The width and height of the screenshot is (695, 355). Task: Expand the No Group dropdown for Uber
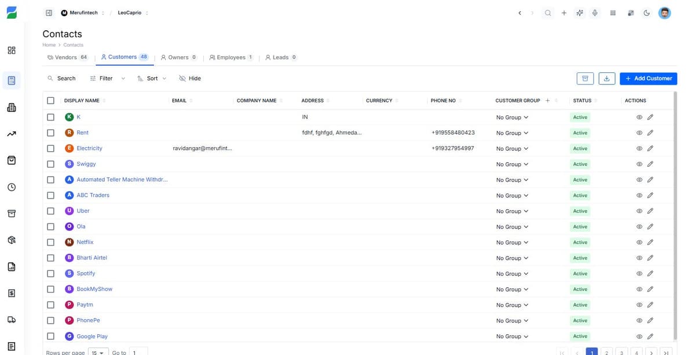click(x=512, y=211)
